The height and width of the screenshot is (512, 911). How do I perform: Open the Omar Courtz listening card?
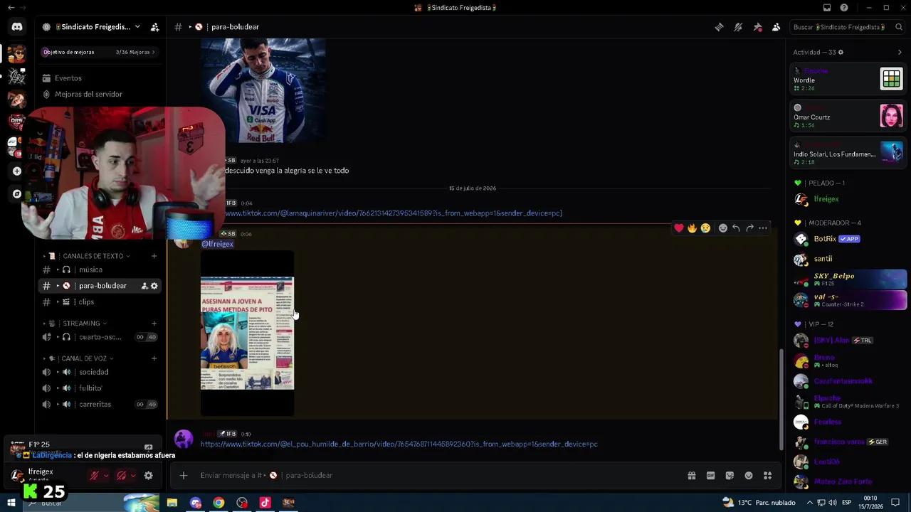click(x=848, y=116)
